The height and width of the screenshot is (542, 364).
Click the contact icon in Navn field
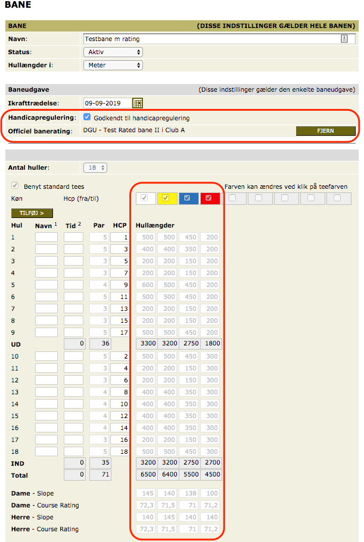pyautogui.click(x=344, y=39)
